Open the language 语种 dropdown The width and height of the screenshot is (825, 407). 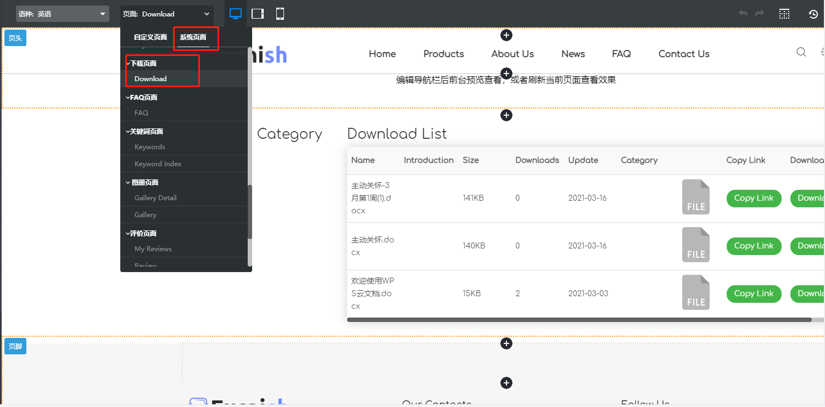tap(62, 14)
